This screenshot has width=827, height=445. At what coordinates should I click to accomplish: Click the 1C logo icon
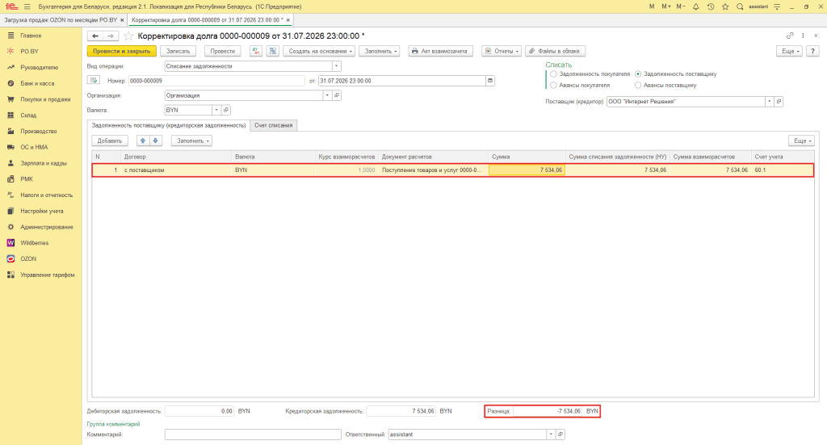11,6
